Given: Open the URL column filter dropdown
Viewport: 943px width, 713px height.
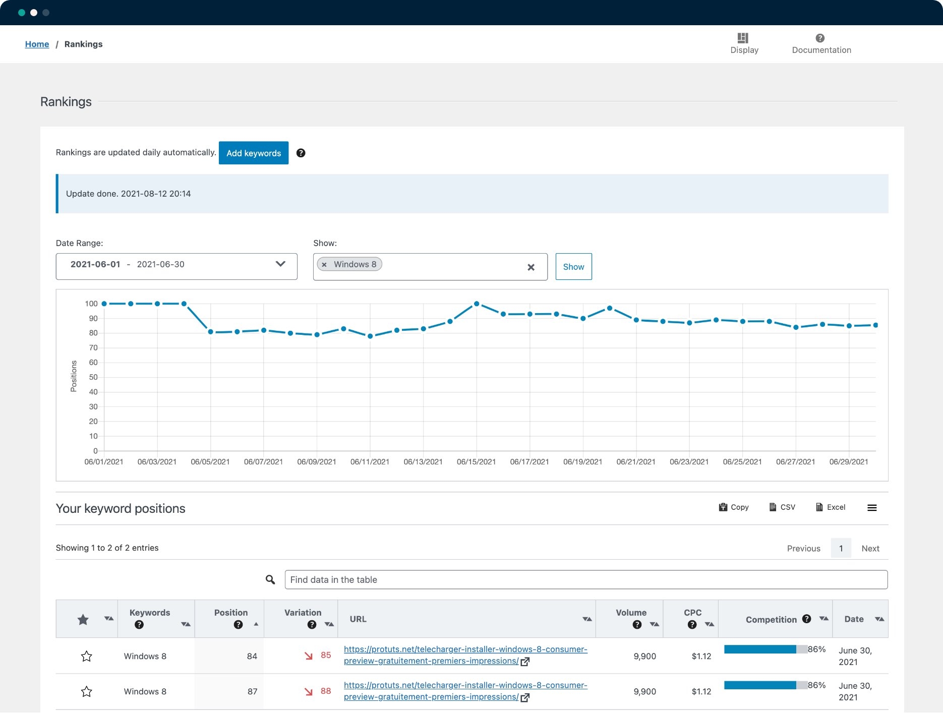Looking at the screenshot, I should tap(586, 619).
